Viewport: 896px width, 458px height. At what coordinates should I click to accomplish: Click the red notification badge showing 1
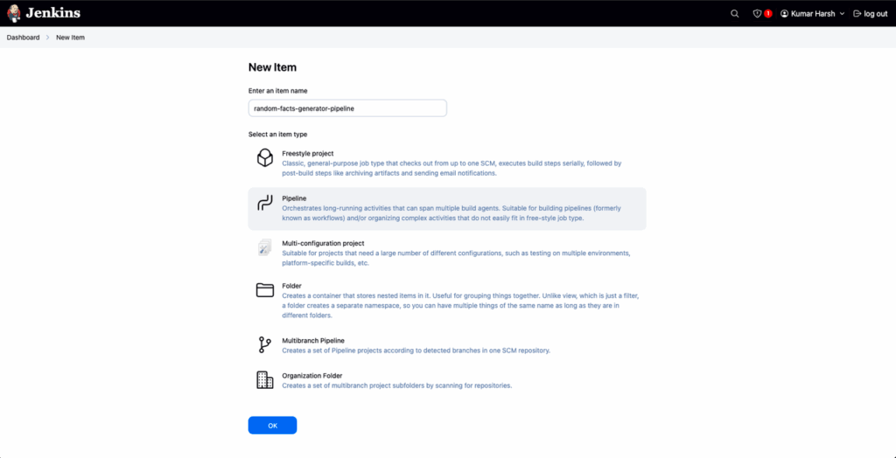click(768, 14)
